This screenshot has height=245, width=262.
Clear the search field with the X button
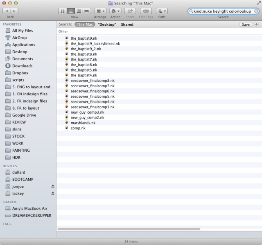tap(256, 11)
